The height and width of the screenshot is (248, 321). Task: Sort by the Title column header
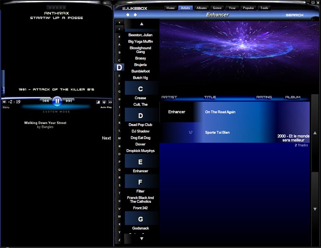210,97
